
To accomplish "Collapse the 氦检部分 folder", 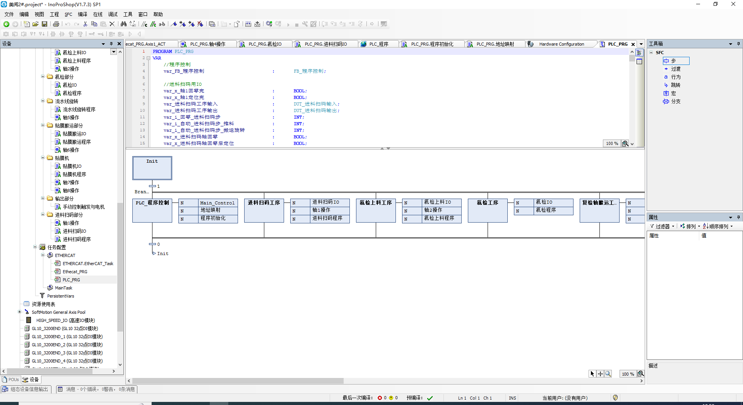I will [43, 77].
